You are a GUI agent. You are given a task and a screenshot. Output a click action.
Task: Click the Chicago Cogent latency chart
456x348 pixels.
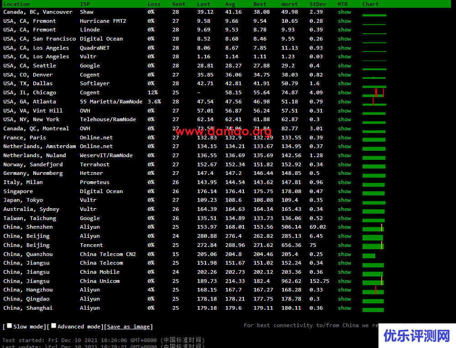[x=374, y=92]
